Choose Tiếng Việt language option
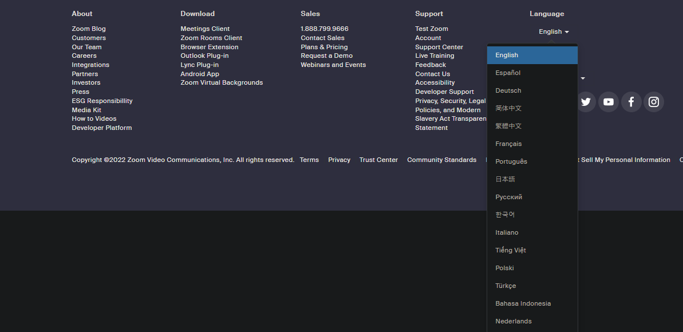Image resolution: width=683 pixels, height=332 pixels. pos(532,250)
